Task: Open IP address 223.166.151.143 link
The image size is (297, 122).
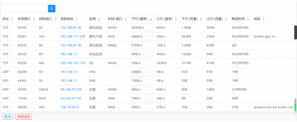Action: click(73, 63)
